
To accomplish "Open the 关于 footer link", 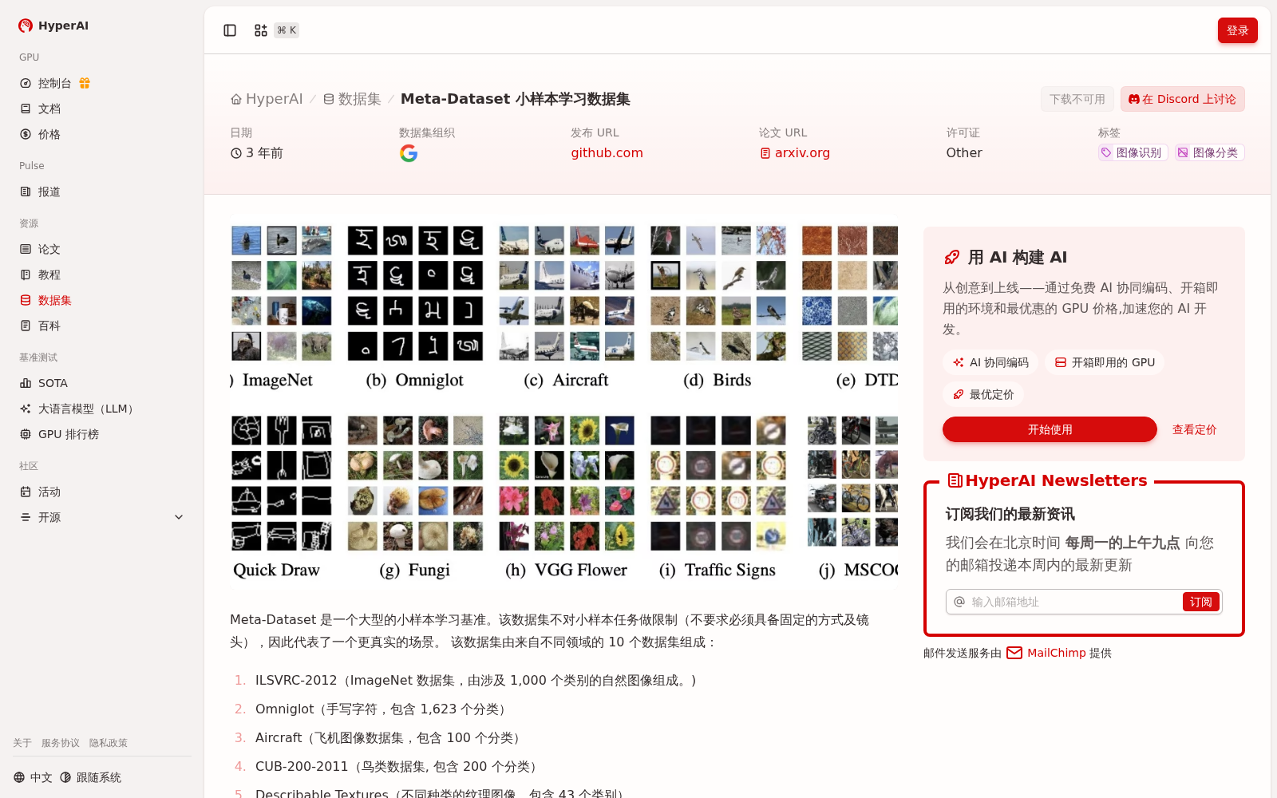I will click(x=22, y=743).
